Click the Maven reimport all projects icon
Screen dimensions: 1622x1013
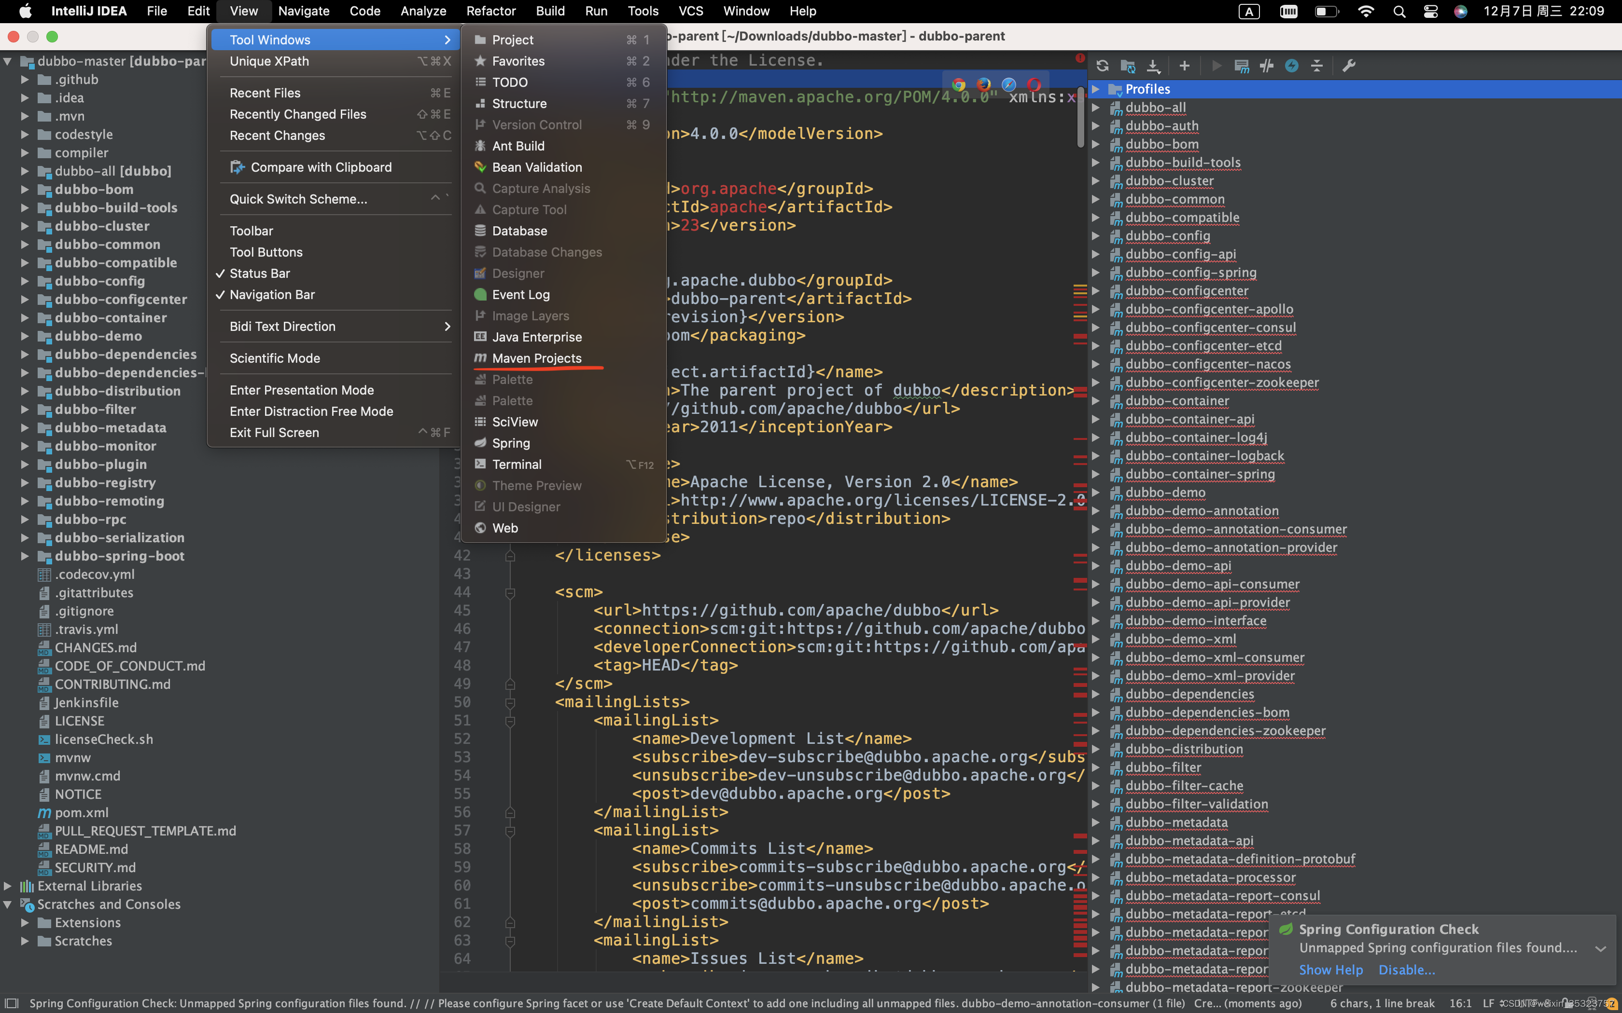pos(1102,66)
